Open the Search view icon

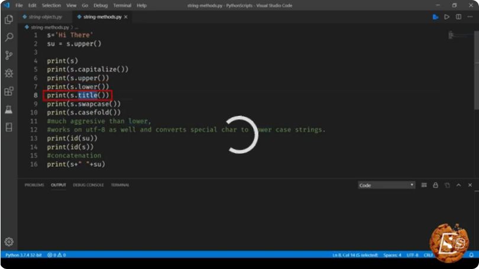point(9,37)
